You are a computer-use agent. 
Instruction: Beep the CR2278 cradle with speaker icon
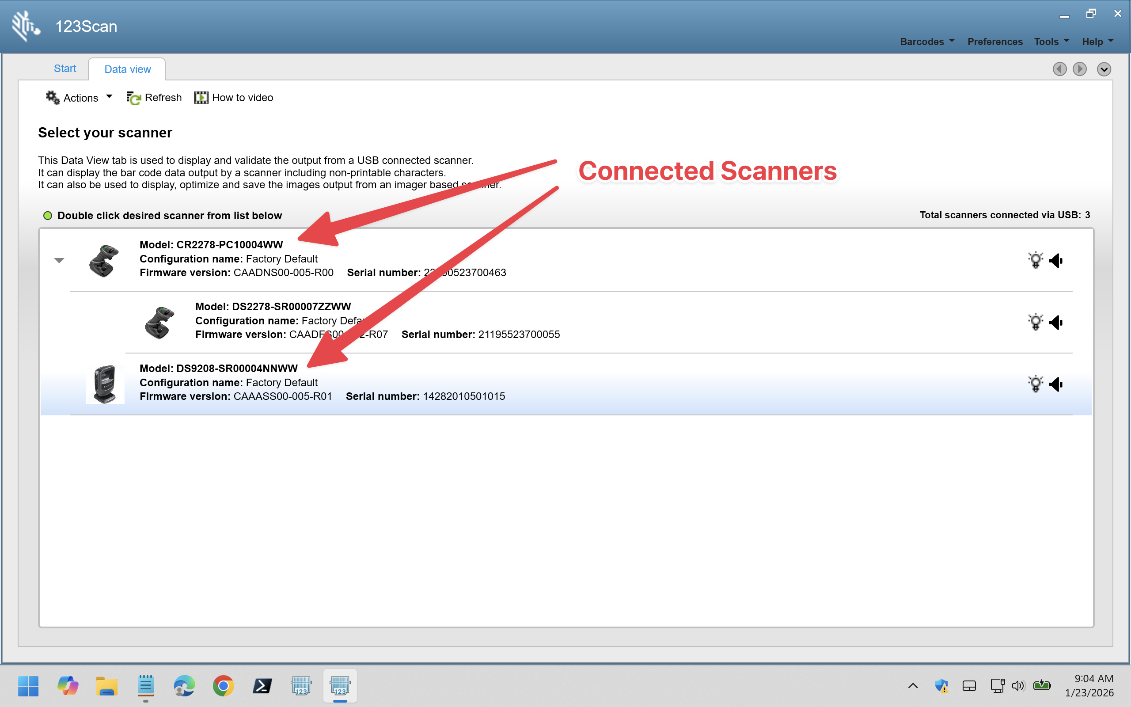[1056, 260]
